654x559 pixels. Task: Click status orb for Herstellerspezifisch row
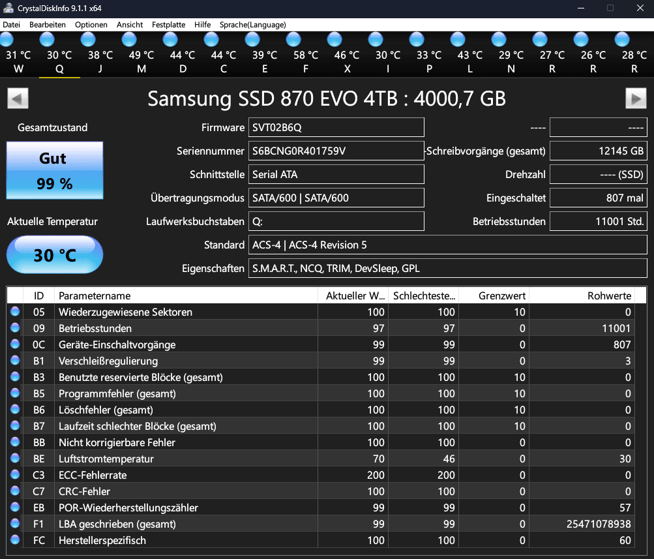tap(15, 539)
